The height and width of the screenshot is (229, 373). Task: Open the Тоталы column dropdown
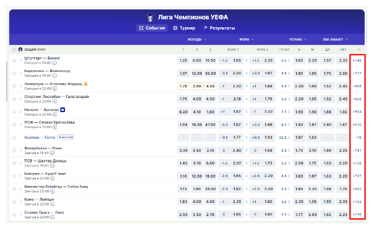[x=298, y=40]
